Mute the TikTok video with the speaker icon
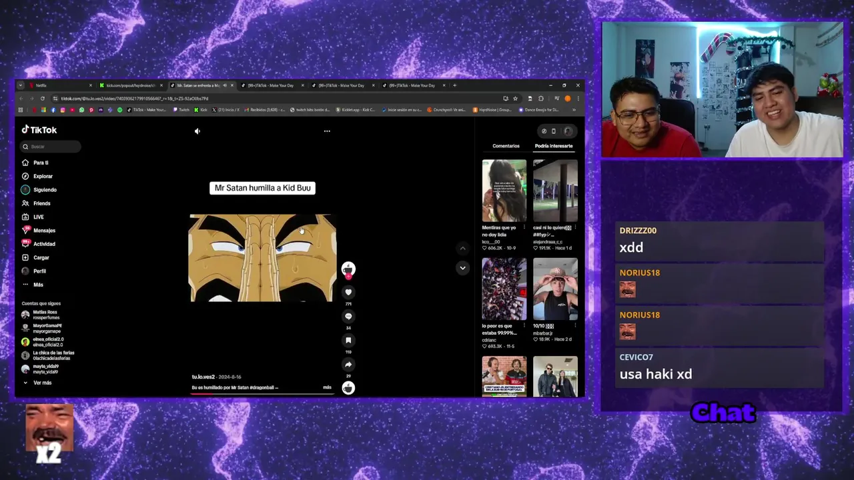854x480 pixels. click(197, 131)
